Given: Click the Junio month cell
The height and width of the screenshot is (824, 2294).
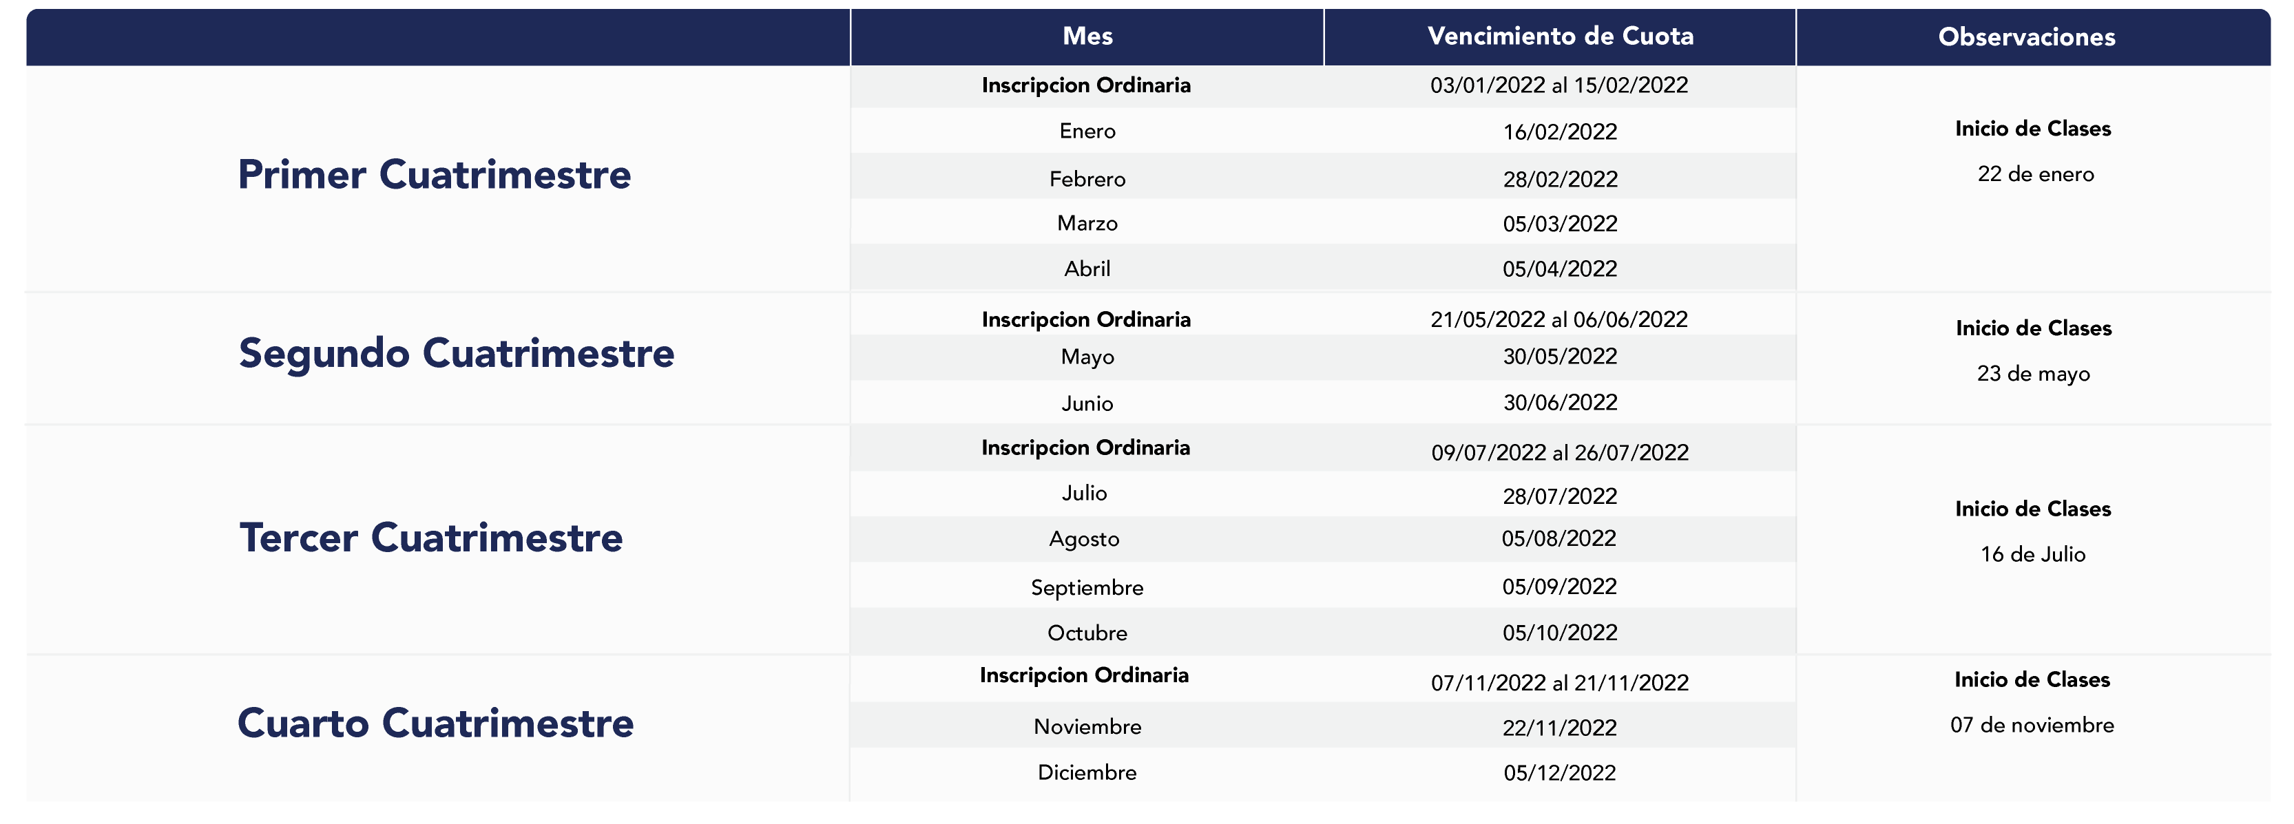Looking at the screenshot, I should point(1087,404).
